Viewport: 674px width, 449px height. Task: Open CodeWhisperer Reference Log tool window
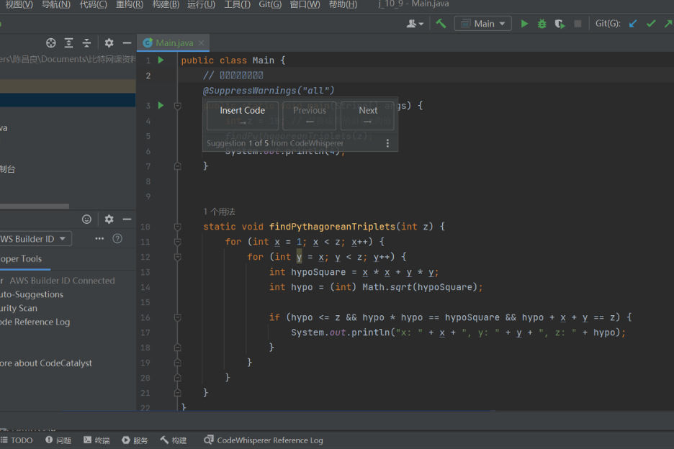click(264, 440)
